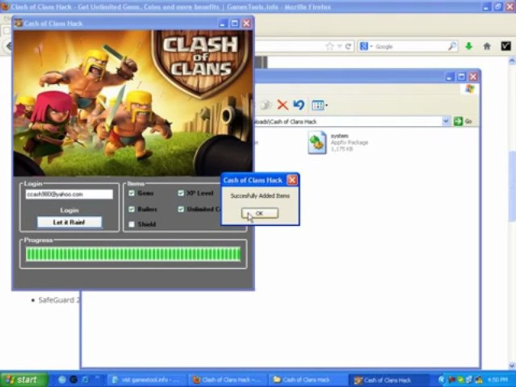
Task: Expand the system tray arrow on taskbar
Action: click(441, 380)
